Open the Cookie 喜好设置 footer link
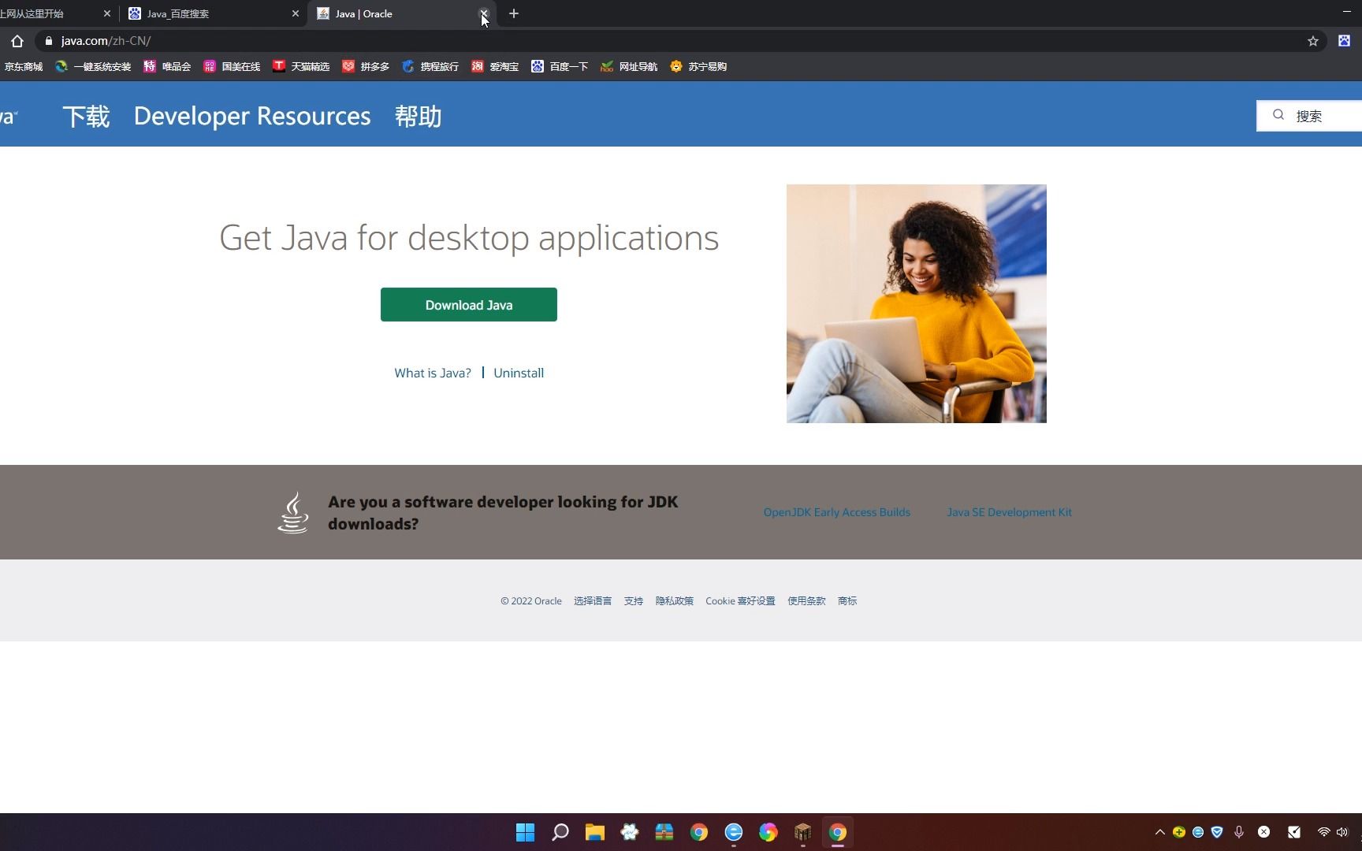 pos(740,601)
